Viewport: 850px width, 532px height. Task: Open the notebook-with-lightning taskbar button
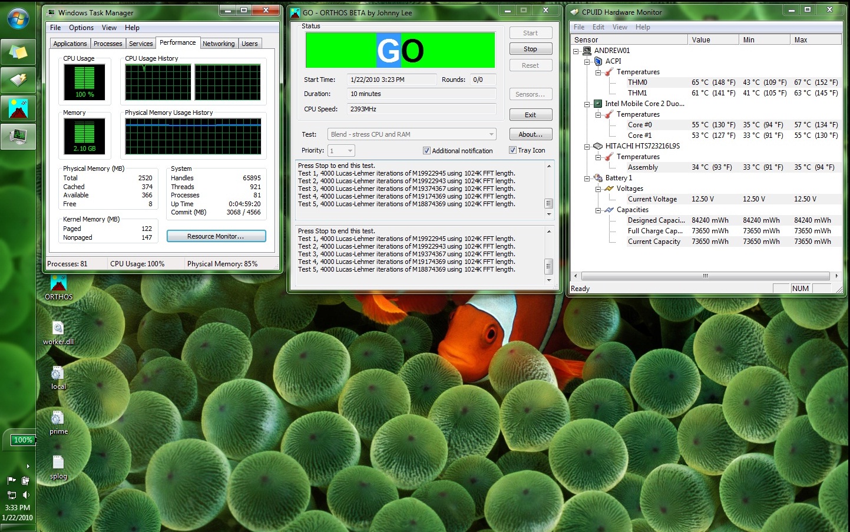click(x=18, y=81)
